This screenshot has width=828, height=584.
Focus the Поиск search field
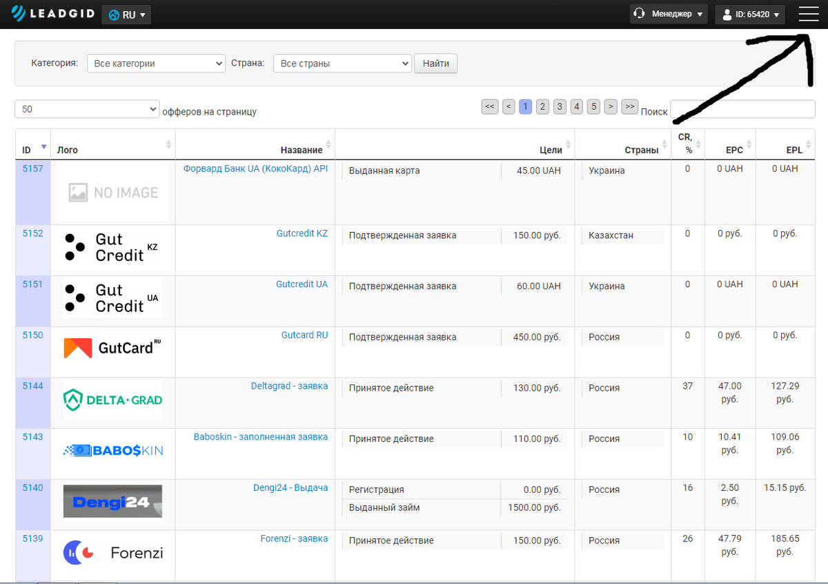point(742,109)
